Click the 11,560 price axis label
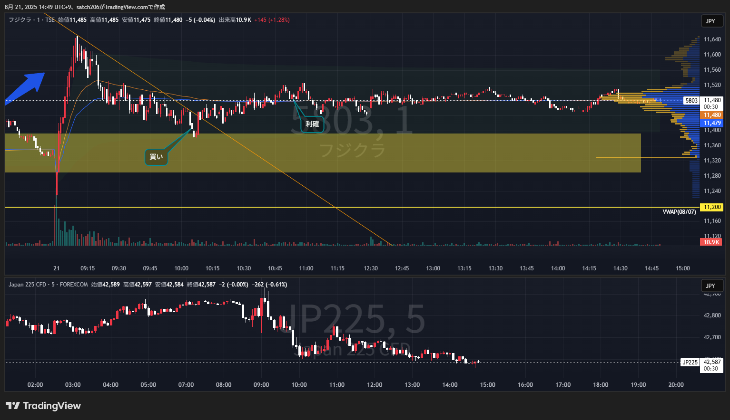Screen dimensions: 730x420 pos(712,70)
